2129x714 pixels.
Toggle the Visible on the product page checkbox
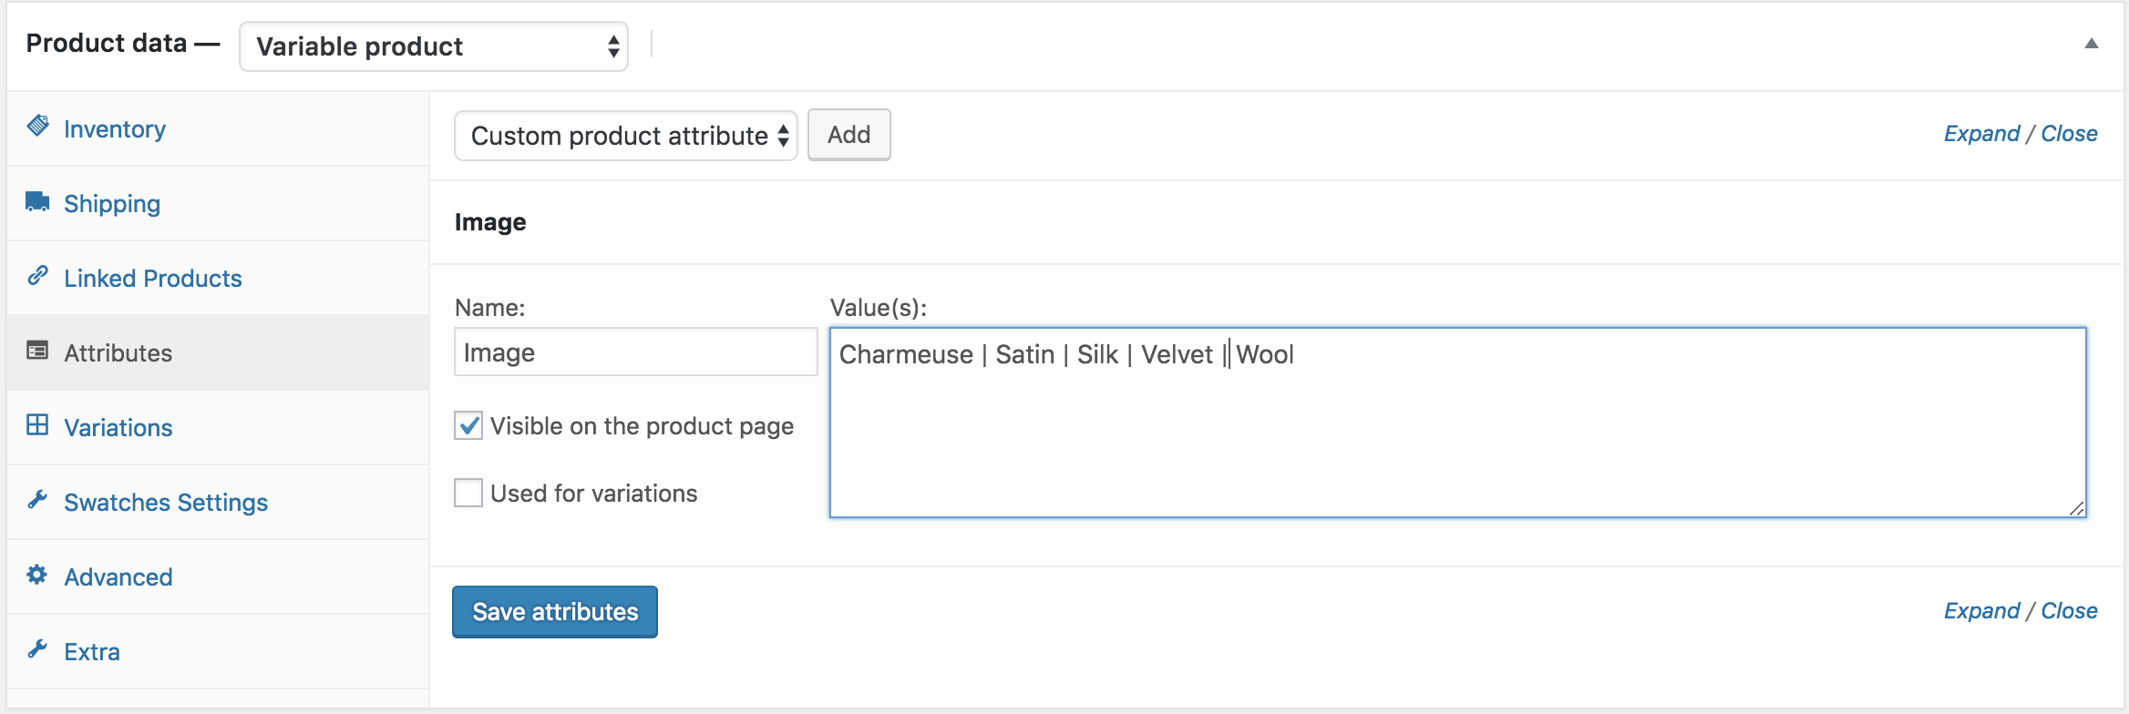468,425
